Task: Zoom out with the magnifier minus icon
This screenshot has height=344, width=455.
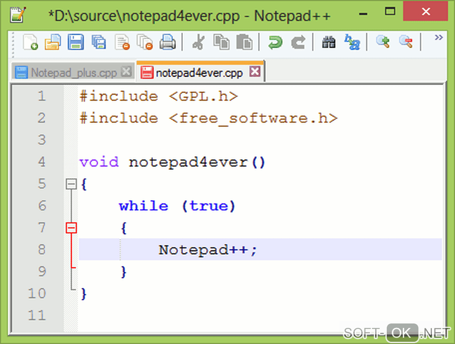Action: (406, 42)
